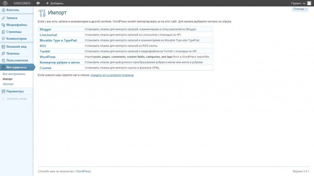Click the Записи pin icon
This screenshot has width=314, height=176.
(3, 18)
